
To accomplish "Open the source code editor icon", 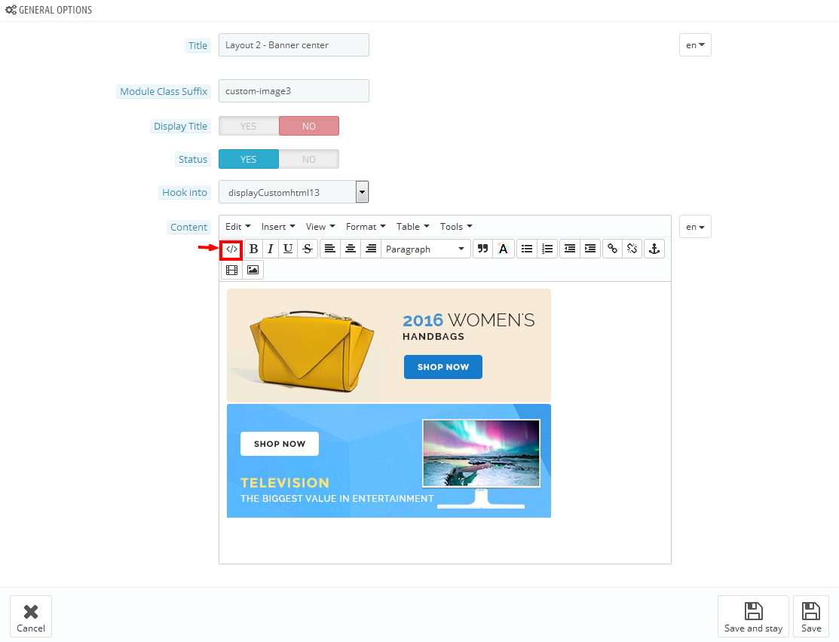I will coord(231,249).
